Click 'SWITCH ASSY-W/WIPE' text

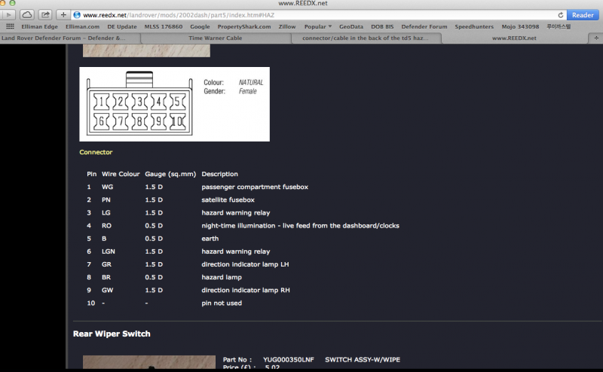363,360
